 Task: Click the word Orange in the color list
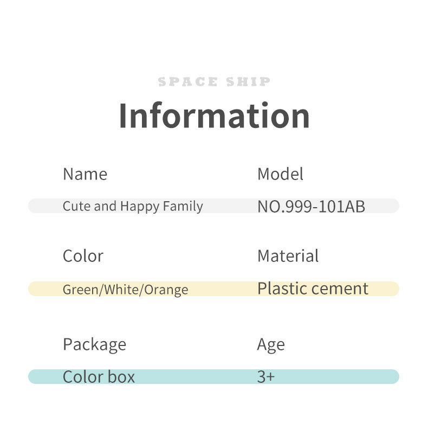tap(166, 290)
